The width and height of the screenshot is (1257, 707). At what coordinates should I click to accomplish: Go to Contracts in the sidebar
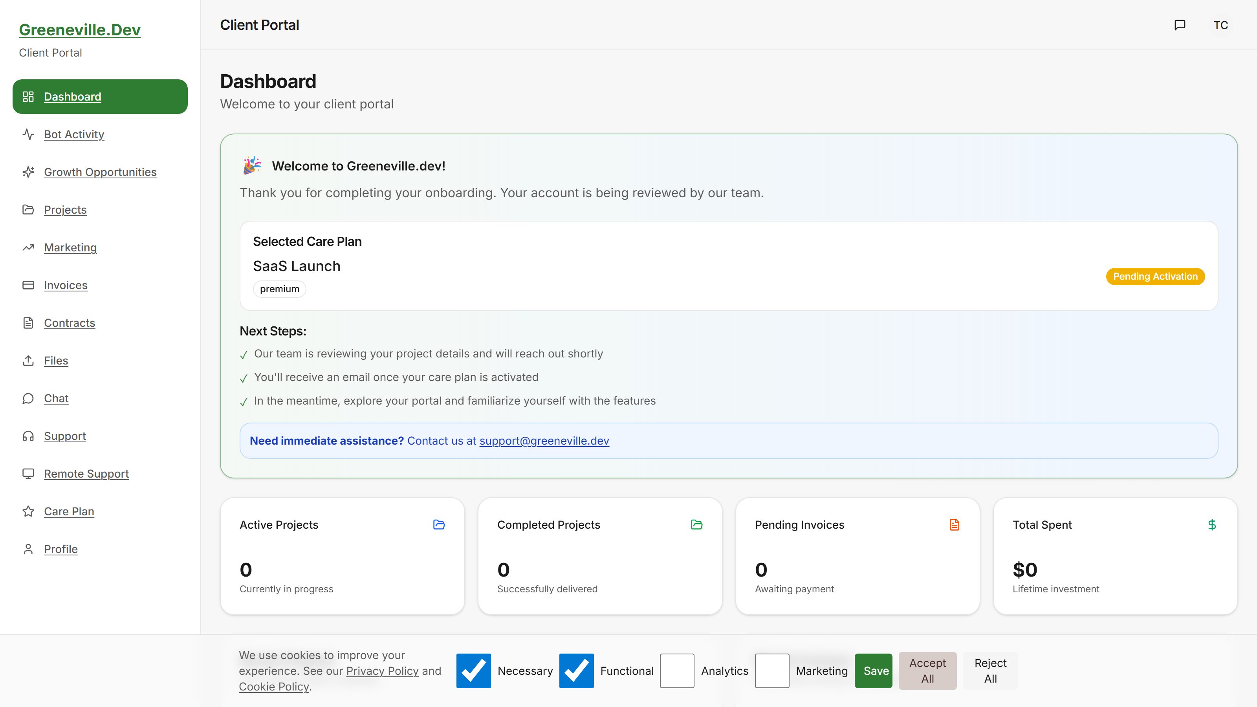[x=69, y=322]
